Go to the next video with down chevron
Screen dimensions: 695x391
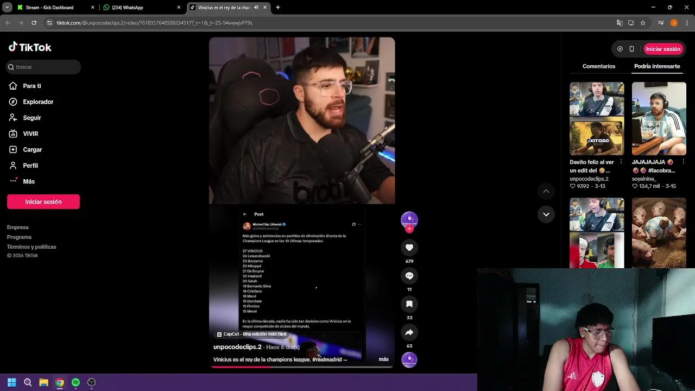click(x=546, y=215)
